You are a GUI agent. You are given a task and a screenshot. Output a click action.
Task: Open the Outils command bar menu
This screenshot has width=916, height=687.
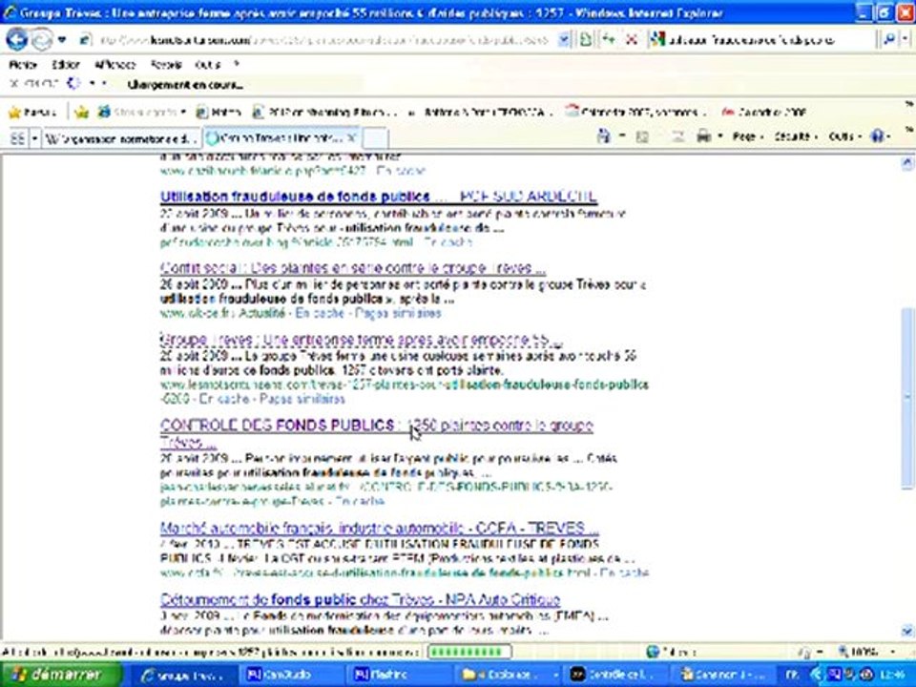point(844,136)
